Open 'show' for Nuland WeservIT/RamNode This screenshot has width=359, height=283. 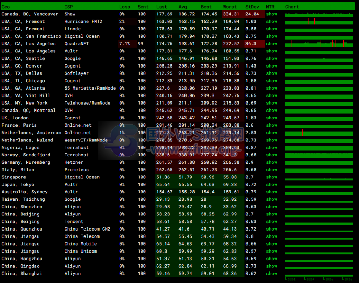[272, 140]
